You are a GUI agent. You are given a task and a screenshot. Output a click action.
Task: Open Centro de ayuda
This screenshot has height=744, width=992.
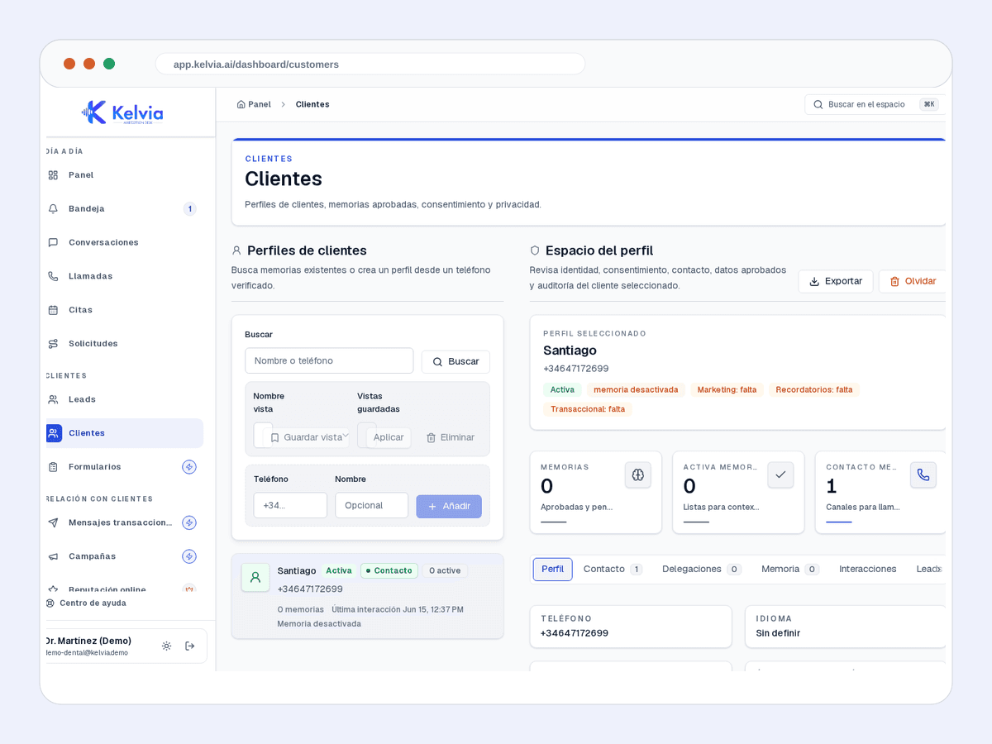(86, 603)
